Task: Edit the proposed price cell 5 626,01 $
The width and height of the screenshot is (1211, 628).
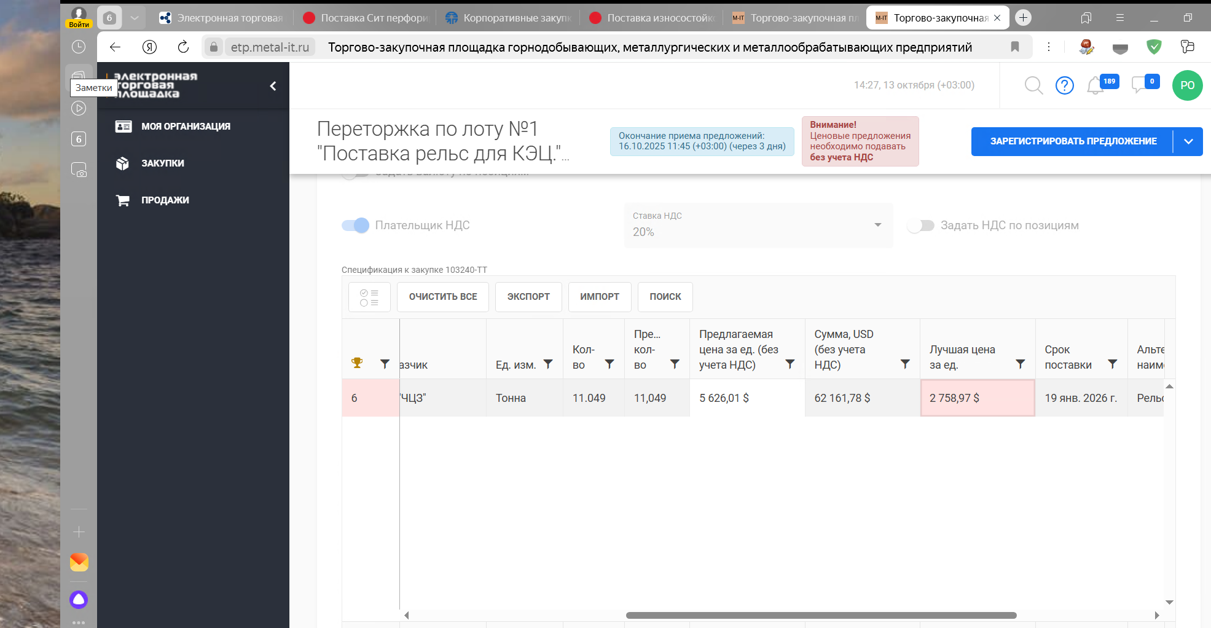Action: (747, 398)
